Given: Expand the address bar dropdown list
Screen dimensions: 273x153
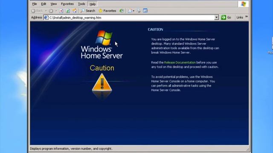Looking at the screenshot, I should coord(216,17).
